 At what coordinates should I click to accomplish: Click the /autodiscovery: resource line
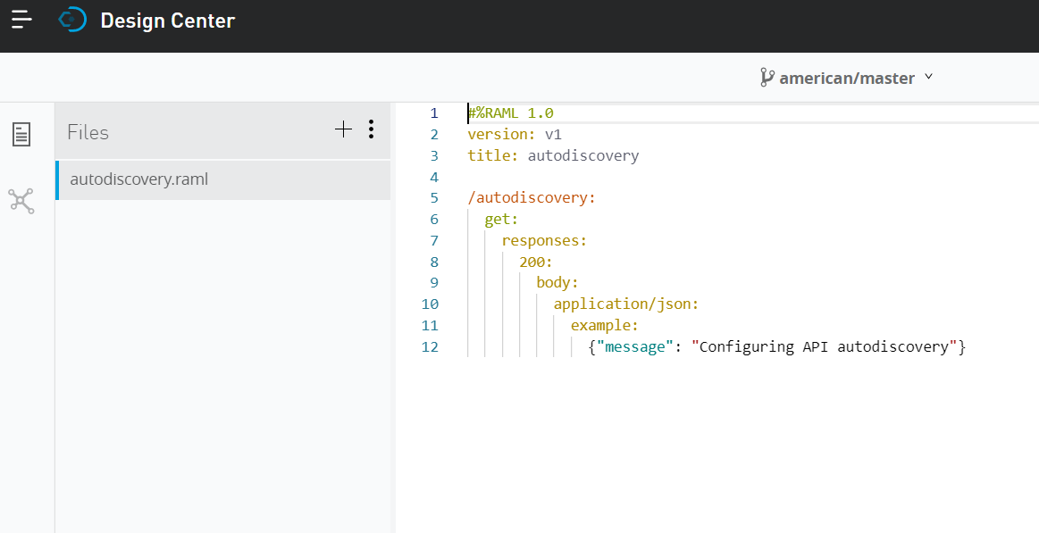(532, 197)
